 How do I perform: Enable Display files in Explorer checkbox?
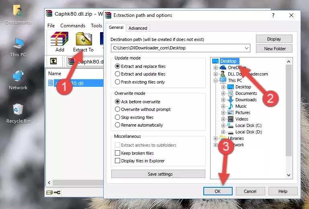coord(117,161)
